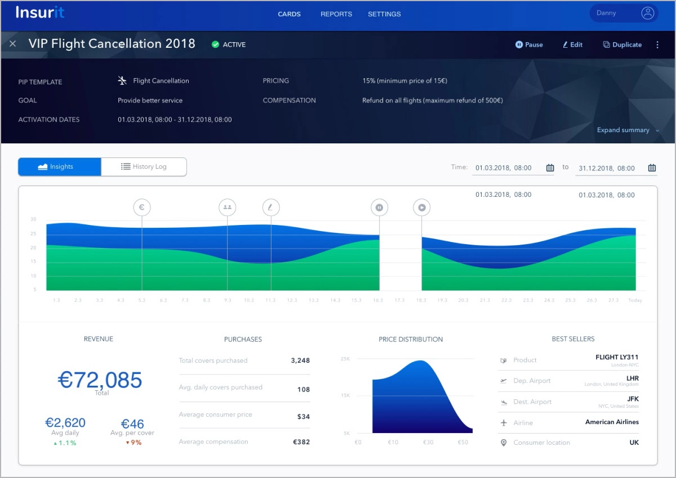This screenshot has height=478, width=676.
Task: Switch to the Insights view
Action: [x=60, y=166]
